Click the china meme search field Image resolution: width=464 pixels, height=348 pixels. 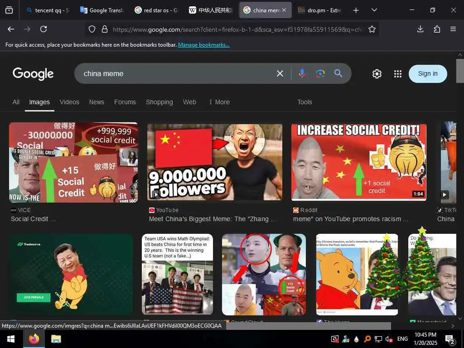174,73
